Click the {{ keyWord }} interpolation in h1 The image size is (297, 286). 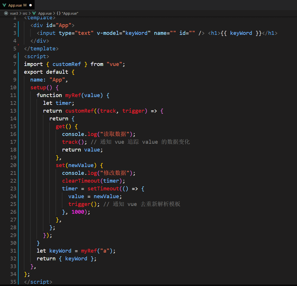[x=241, y=33]
